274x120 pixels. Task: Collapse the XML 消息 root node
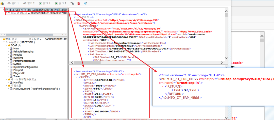2,39
